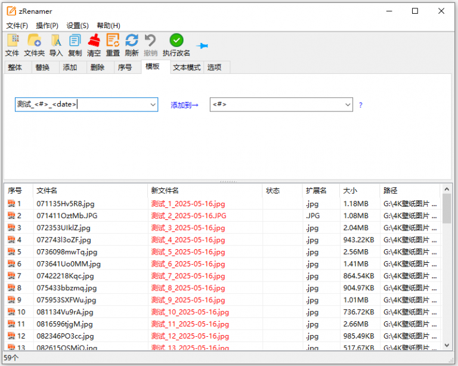This screenshot has width=458, height=366.
Task: Click the 添加到→ link
Action: (184, 105)
